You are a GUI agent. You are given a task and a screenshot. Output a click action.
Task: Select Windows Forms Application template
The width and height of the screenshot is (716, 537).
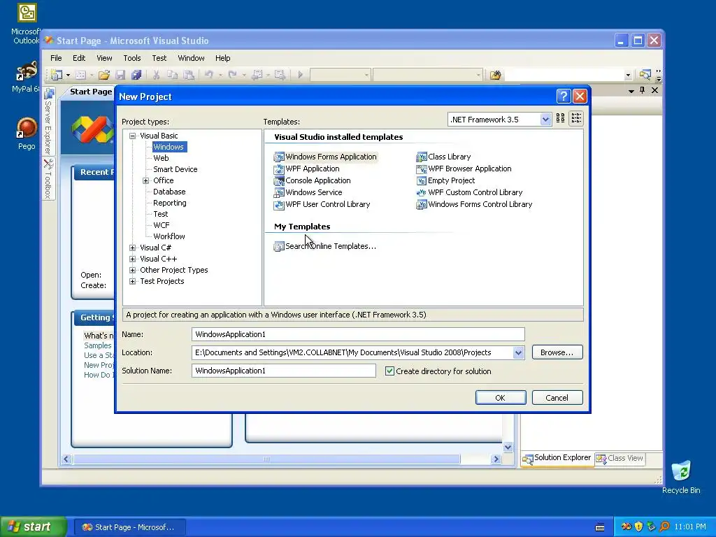(x=326, y=157)
